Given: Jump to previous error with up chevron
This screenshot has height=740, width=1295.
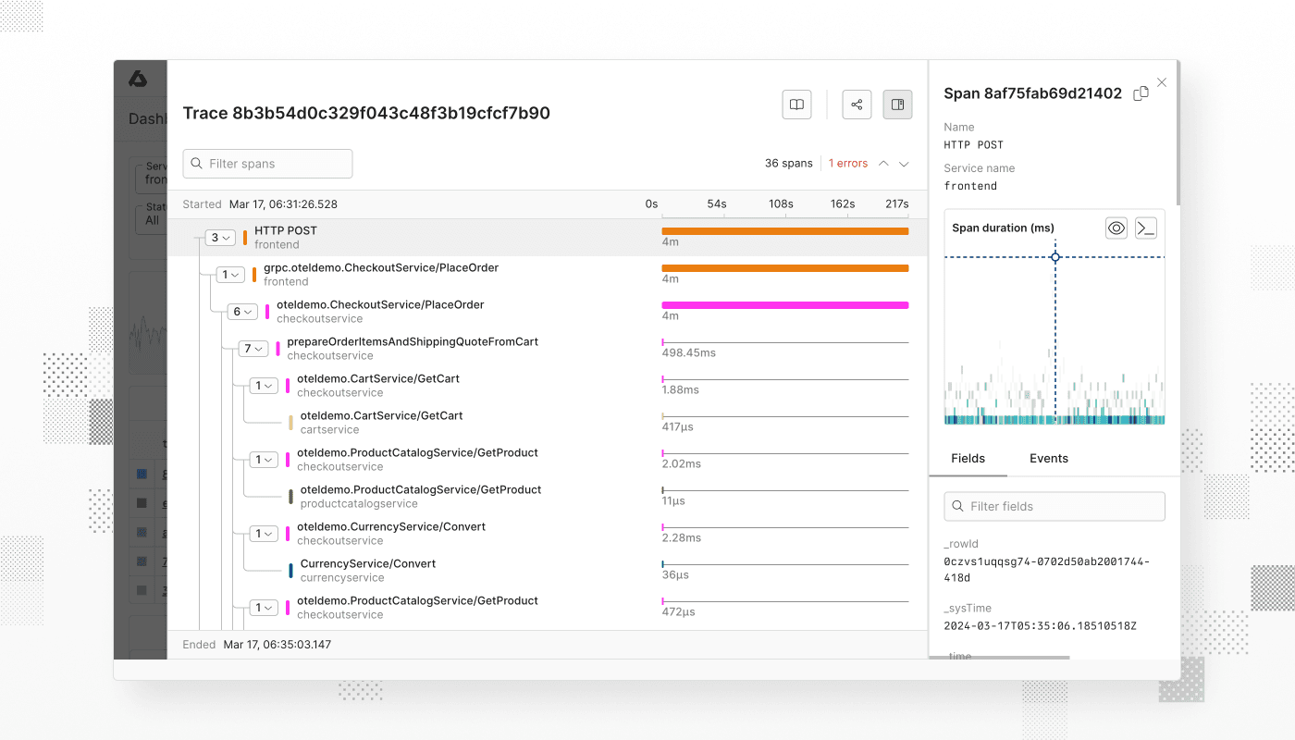Looking at the screenshot, I should 883,164.
